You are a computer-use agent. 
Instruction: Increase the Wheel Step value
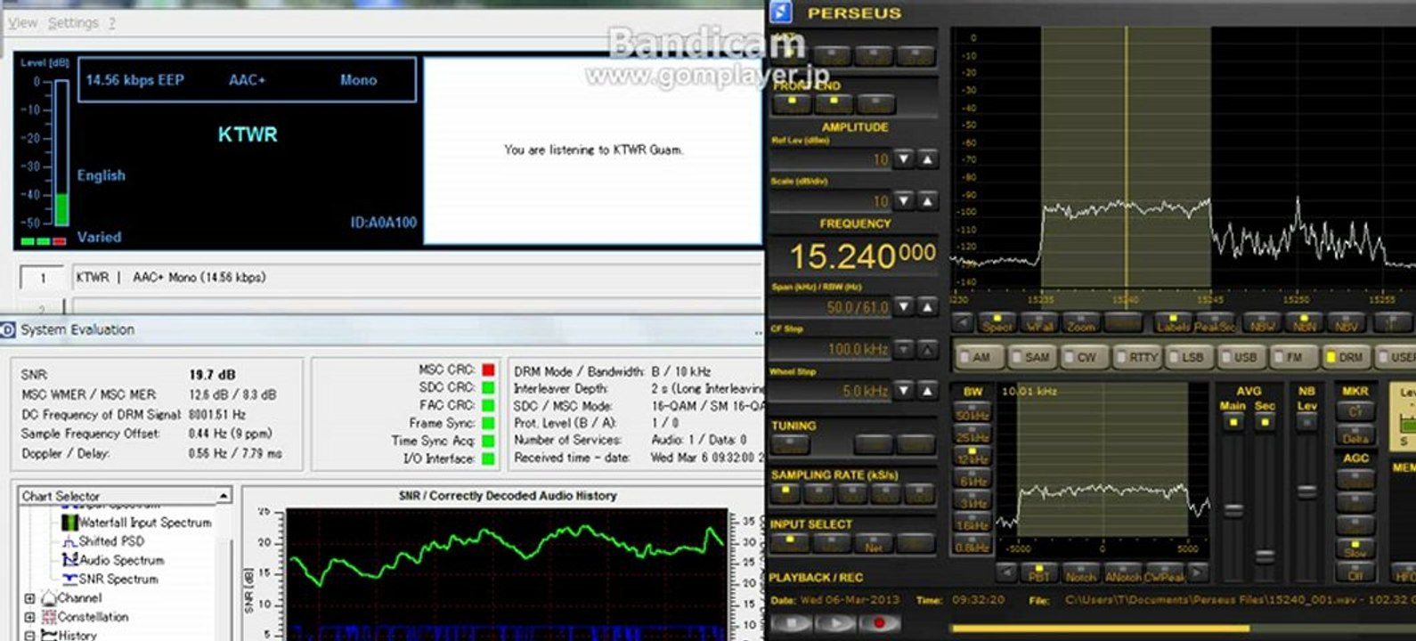click(x=927, y=391)
